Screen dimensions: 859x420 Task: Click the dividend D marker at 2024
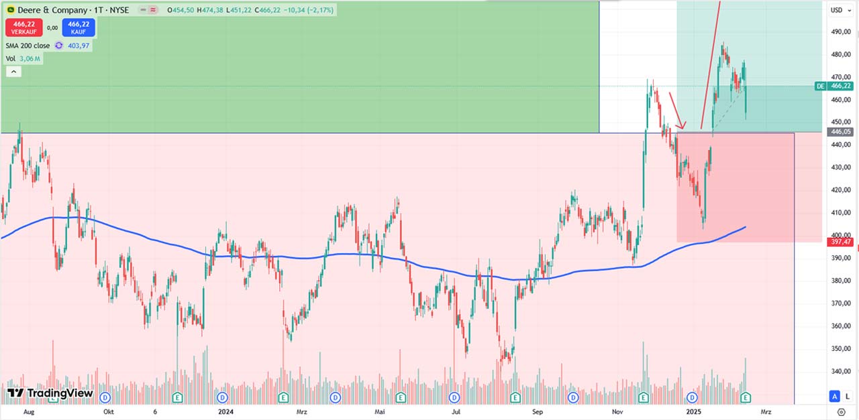coord(221,397)
